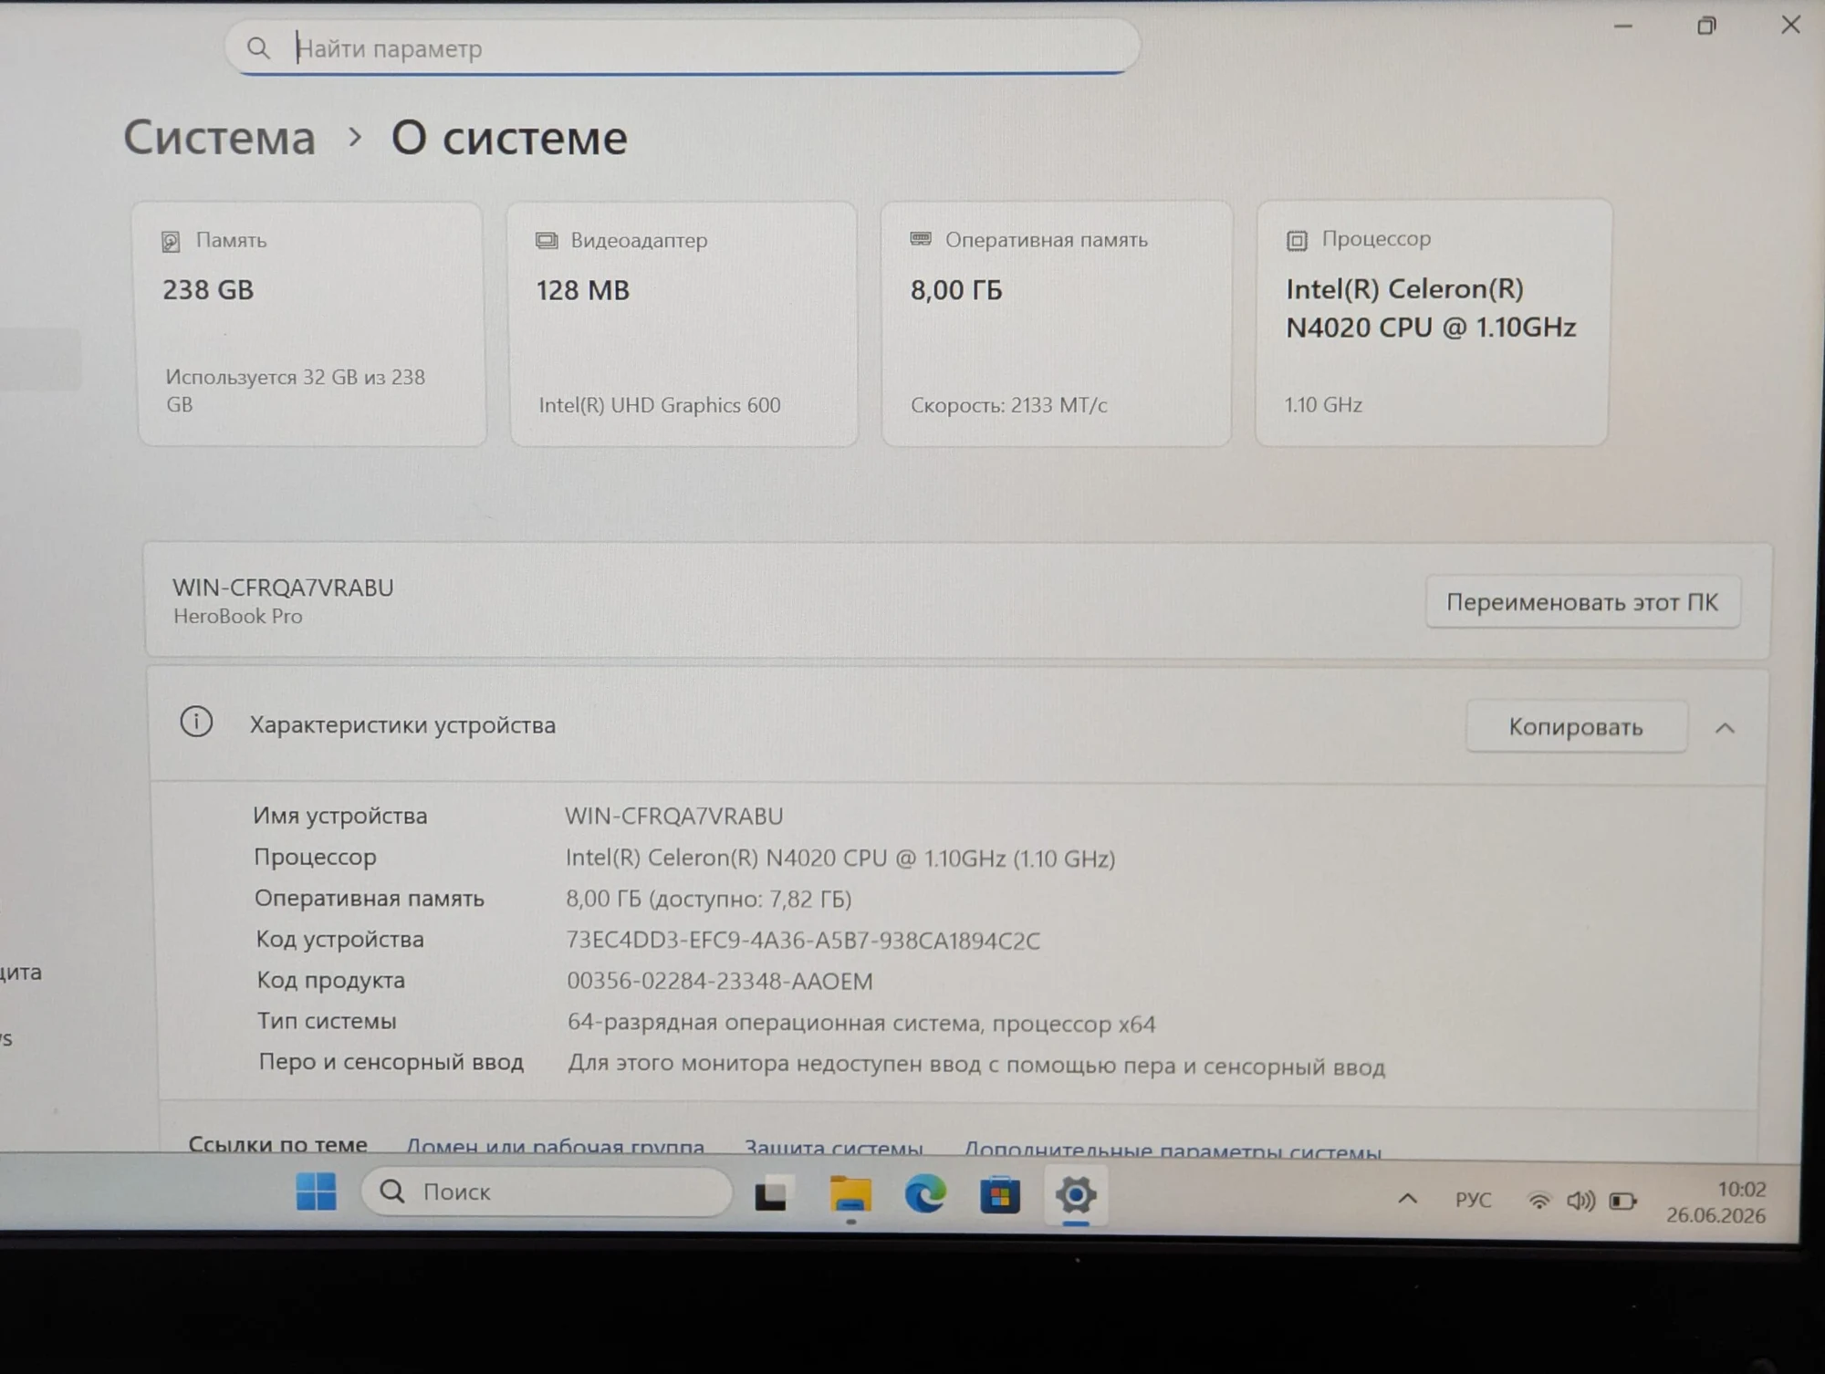
Task: Click "Скорость: 2133 МТ/с" text
Action: 1008,405
